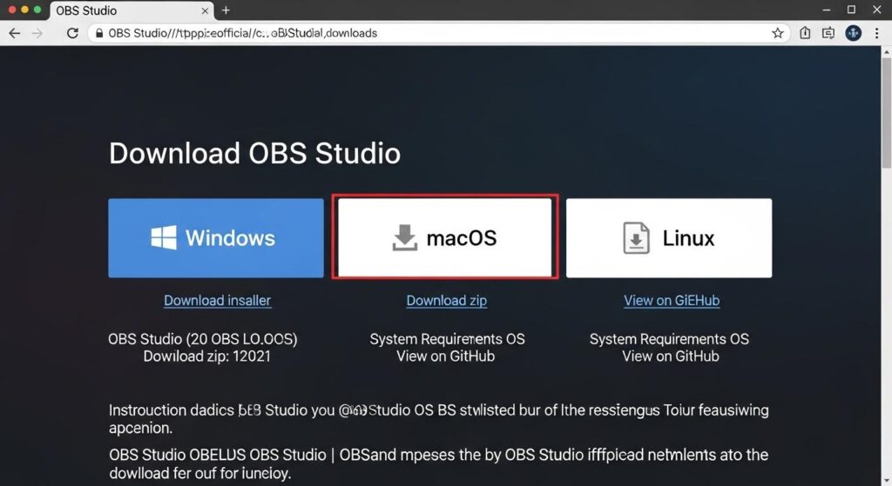Click 'System Requirements OS' under the macOS button
Viewport: 892px width, 486px height.
(447, 339)
